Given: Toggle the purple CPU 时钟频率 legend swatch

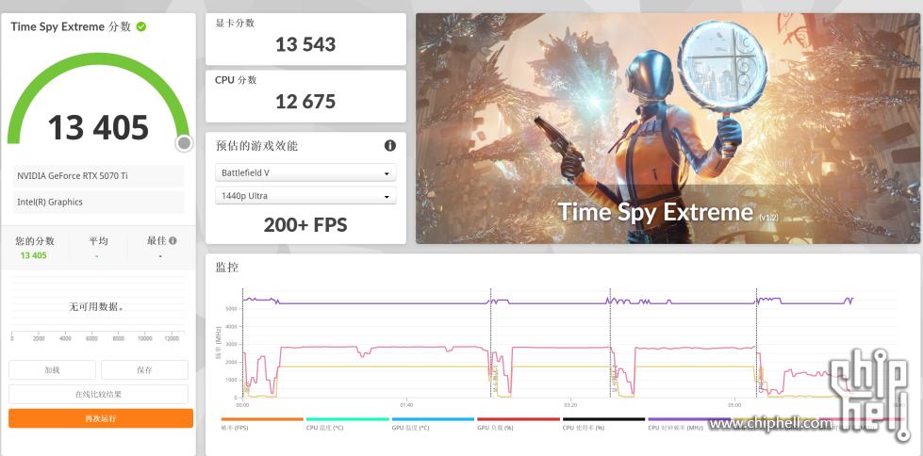Looking at the screenshot, I should tap(689, 419).
